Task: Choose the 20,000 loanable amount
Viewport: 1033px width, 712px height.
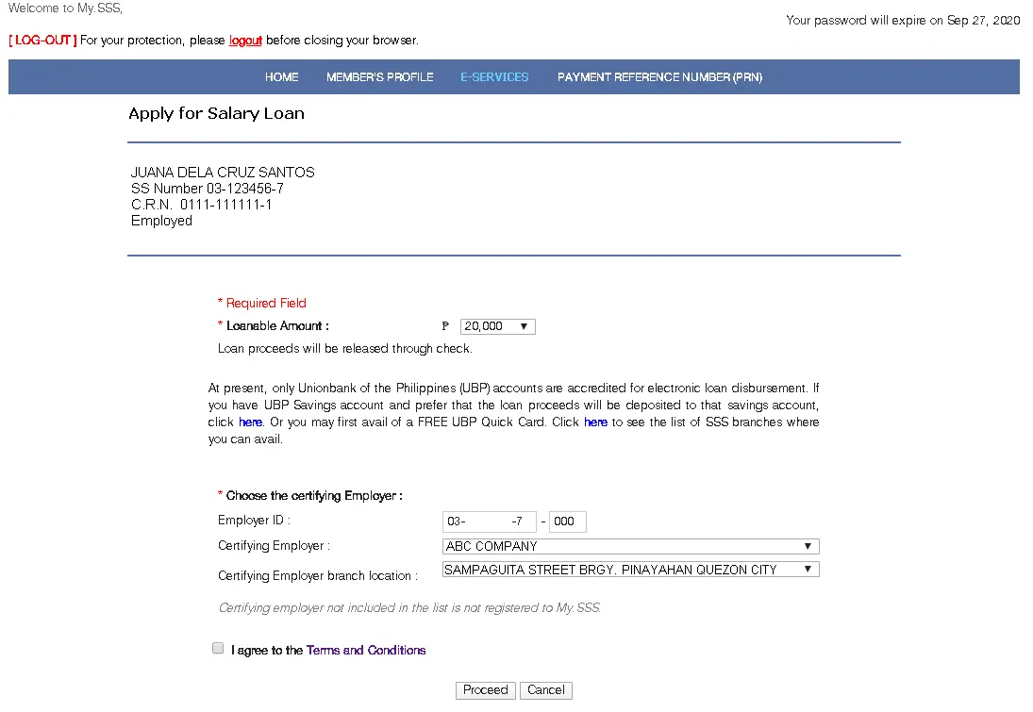Action: click(497, 325)
